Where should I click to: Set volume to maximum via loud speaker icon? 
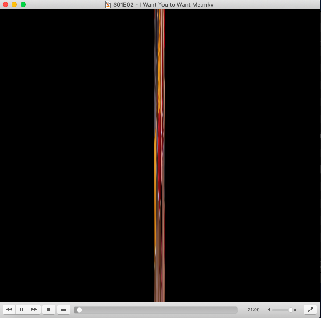[x=296, y=310]
